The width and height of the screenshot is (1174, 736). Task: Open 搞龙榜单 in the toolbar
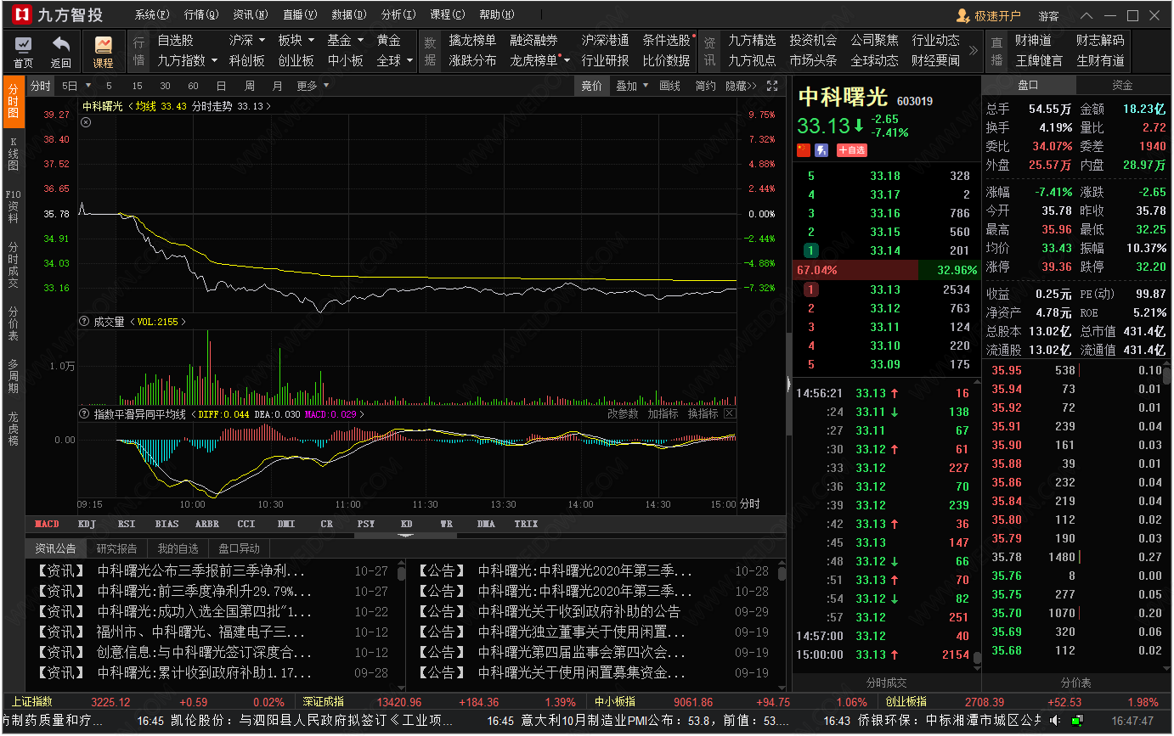(x=472, y=40)
